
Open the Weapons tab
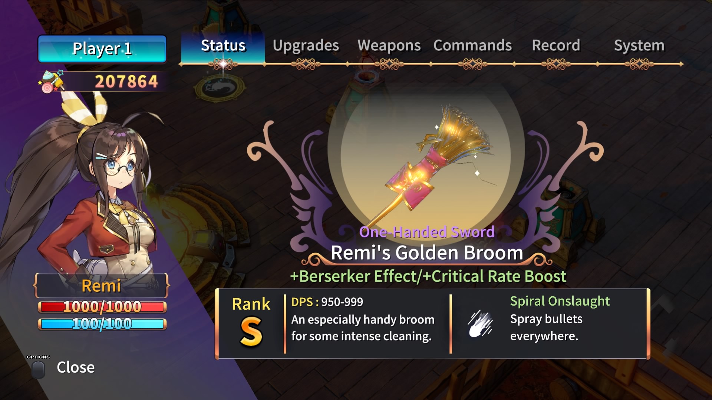pos(389,46)
